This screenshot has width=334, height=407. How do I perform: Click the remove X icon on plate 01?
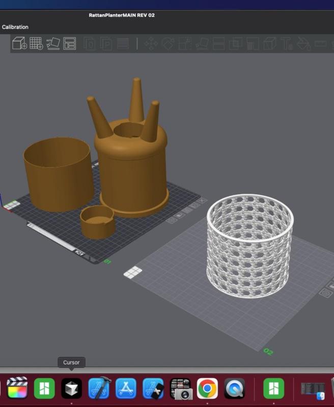pos(202,200)
